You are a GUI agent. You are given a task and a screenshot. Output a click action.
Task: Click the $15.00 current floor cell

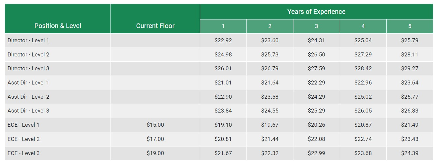[x=155, y=125]
